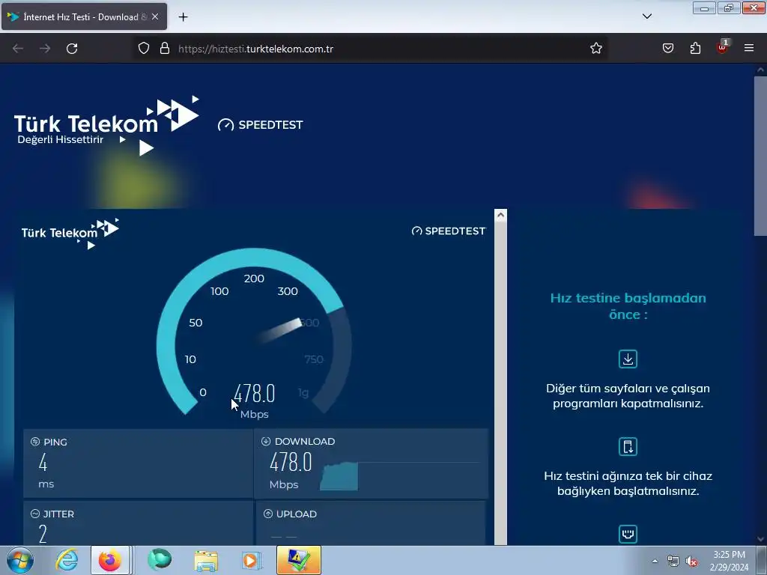Click 'Diğer tüm sayfaları' tip text
This screenshot has height=575, width=767.
tap(628, 396)
